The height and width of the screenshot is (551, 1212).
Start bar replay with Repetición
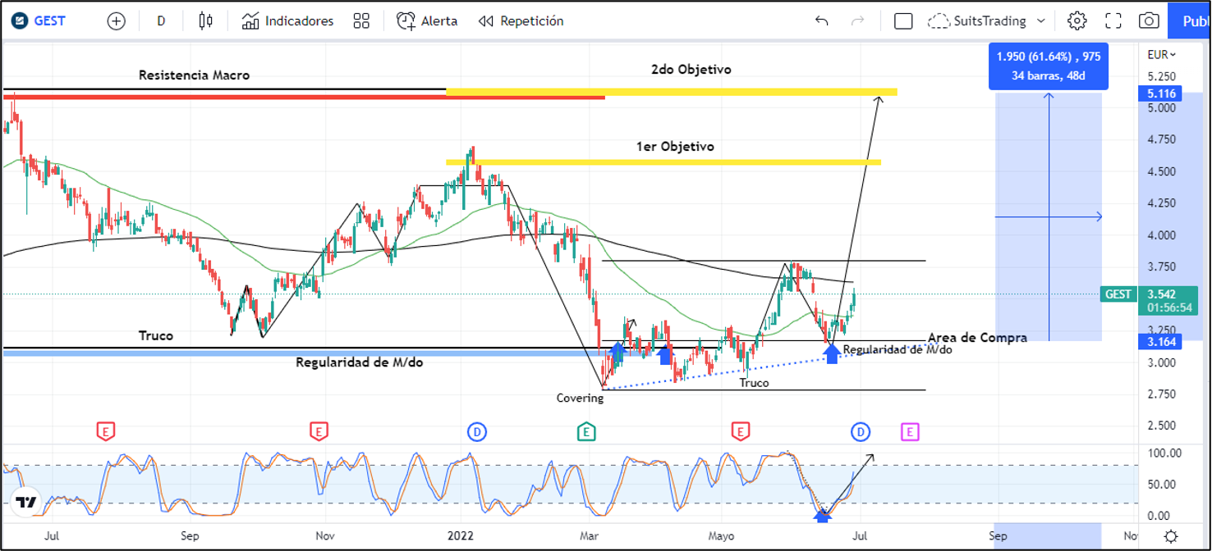click(521, 21)
